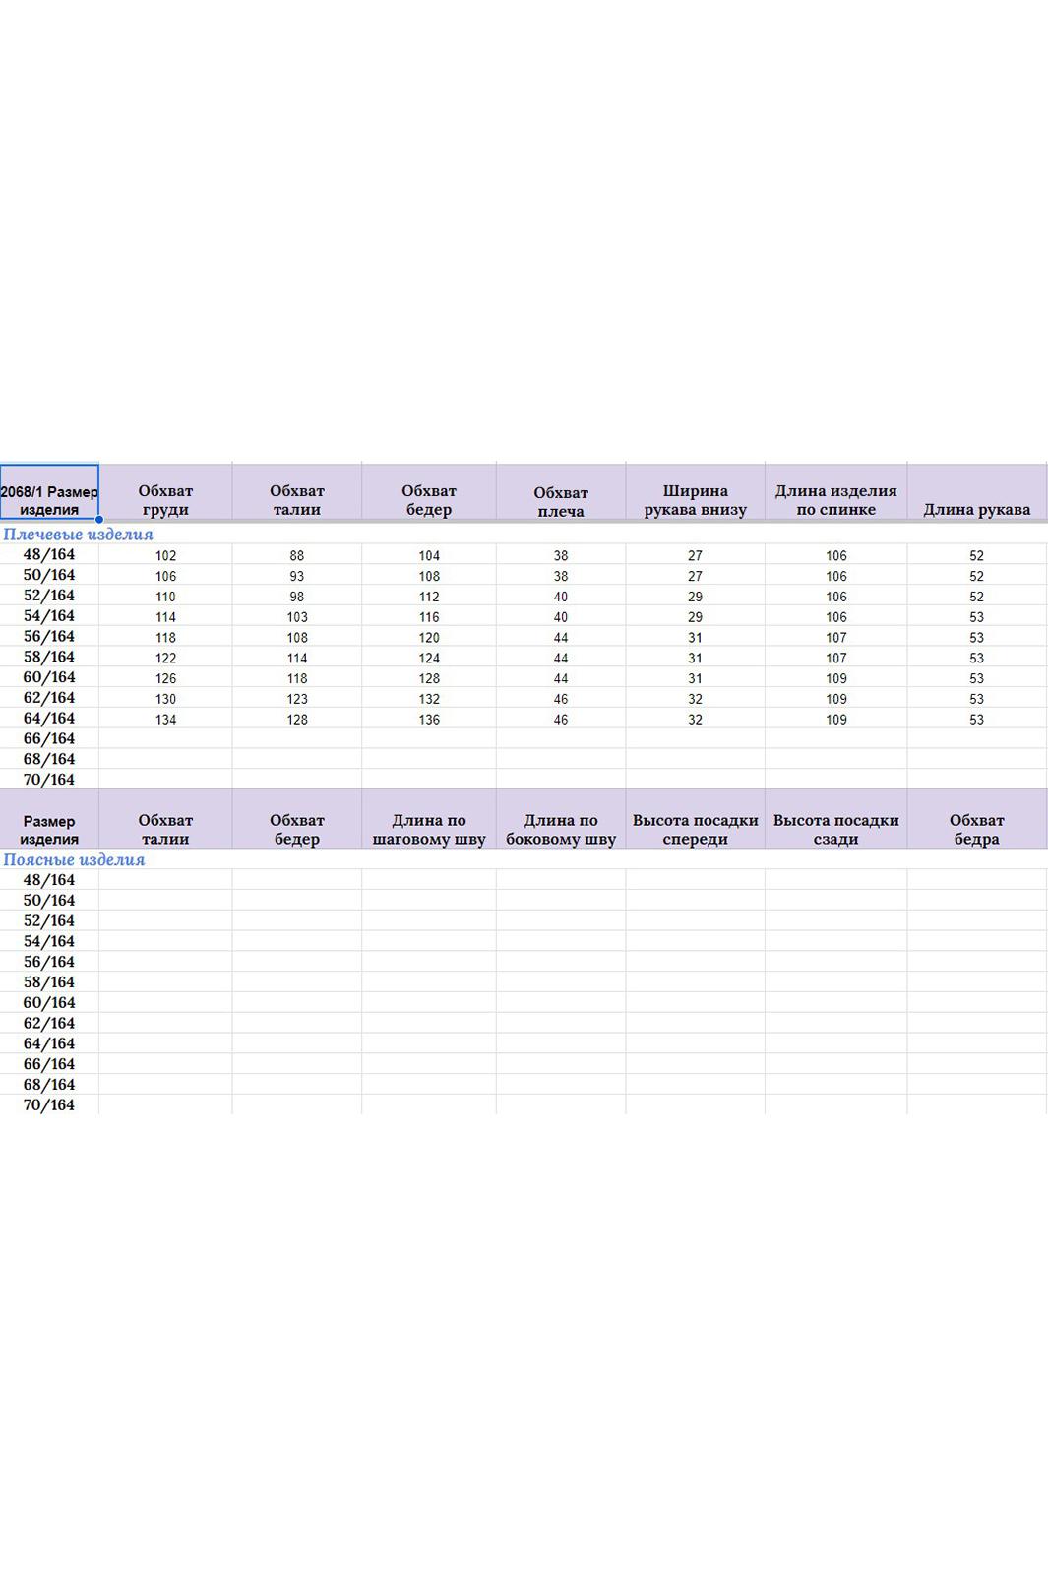The height and width of the screenshot is (1575, 1048).
Task: Click sleeve width 31 in row 56/164
Action: coord(695,638)
